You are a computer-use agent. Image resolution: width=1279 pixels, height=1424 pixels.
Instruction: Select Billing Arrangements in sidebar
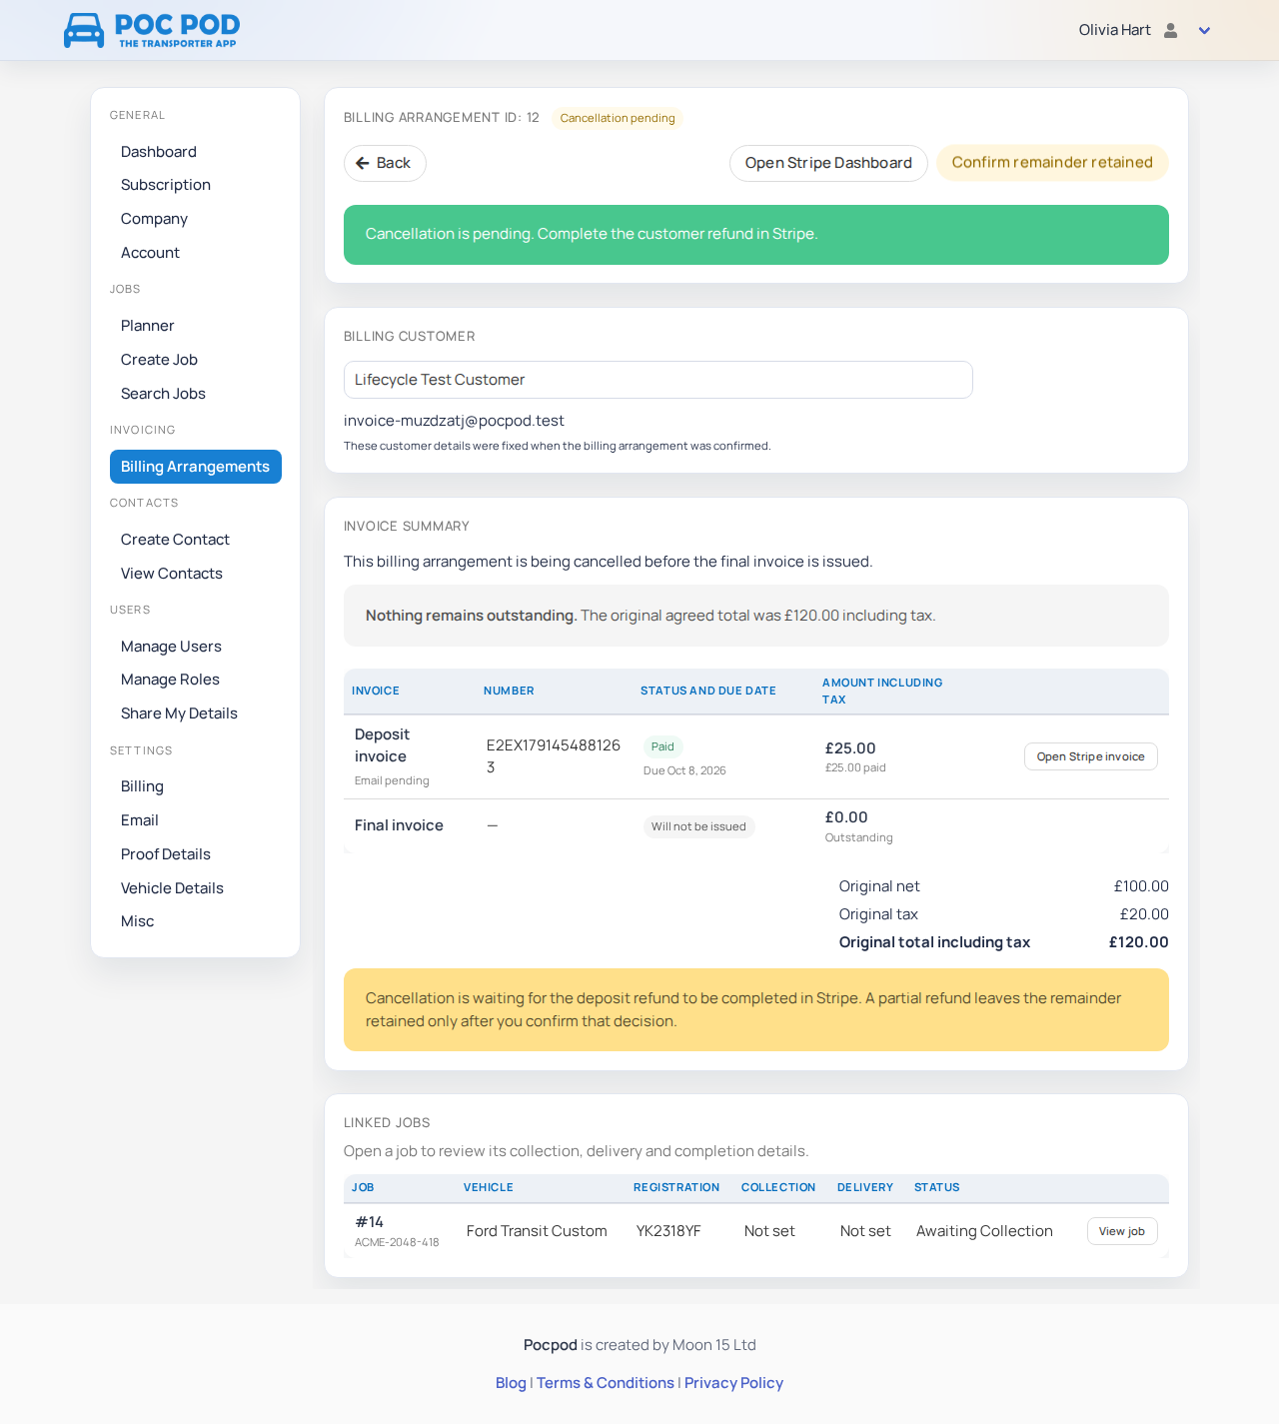[196, 467]
